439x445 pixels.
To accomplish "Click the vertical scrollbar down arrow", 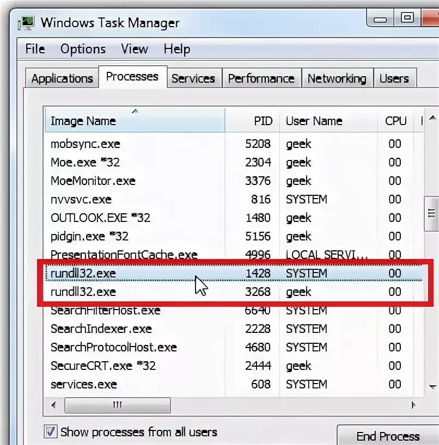I will coord(432,387).
